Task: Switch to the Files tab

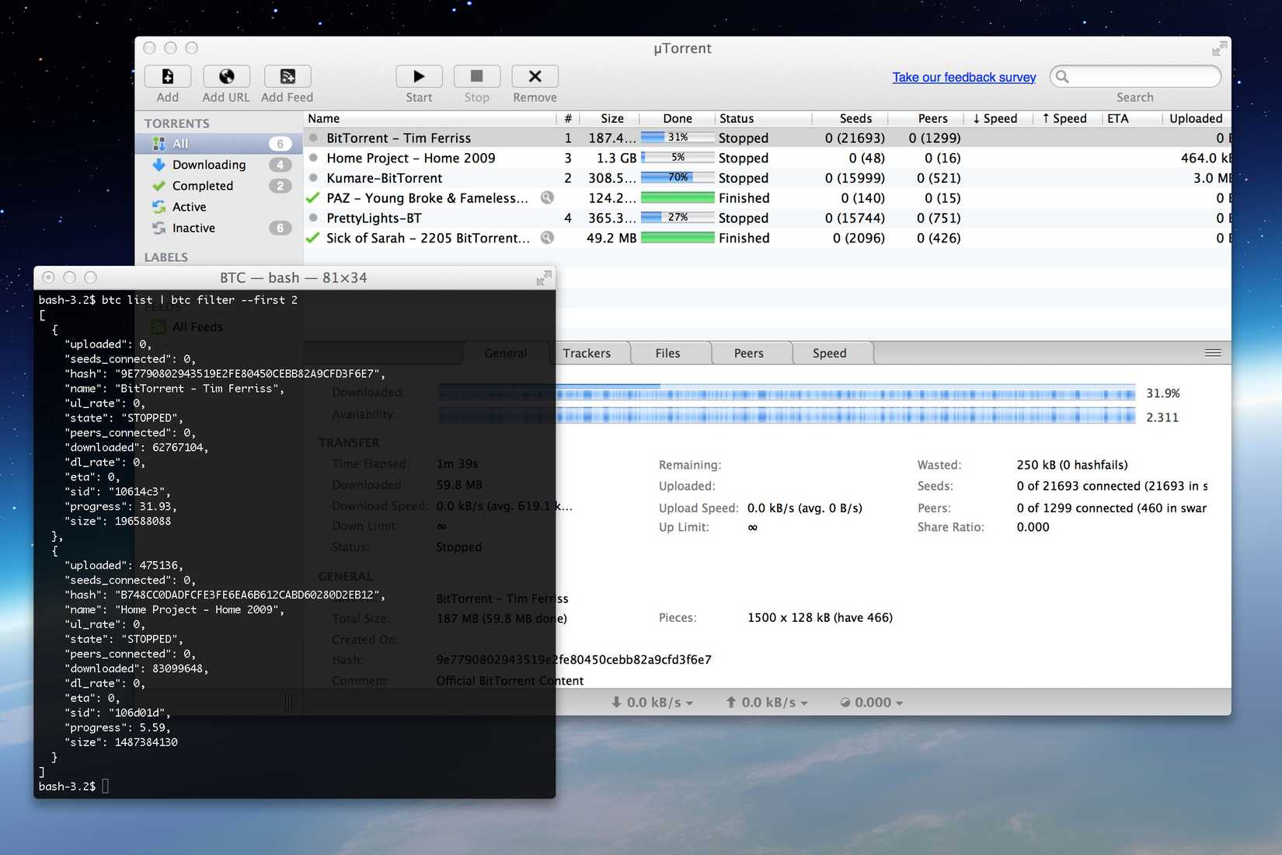Action: click(x=669, y=353)
